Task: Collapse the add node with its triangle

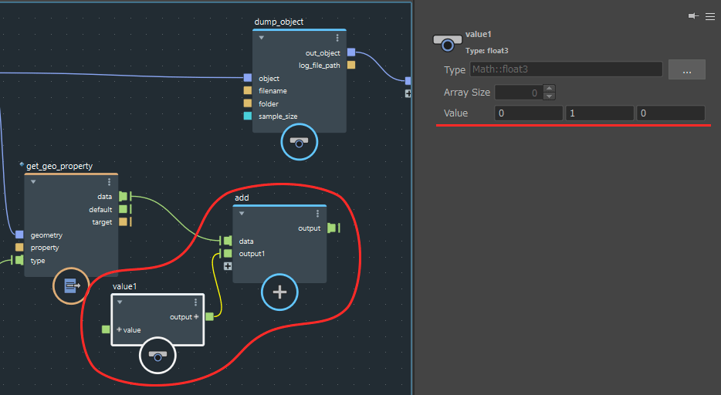Action: click(x=242, y=214)
